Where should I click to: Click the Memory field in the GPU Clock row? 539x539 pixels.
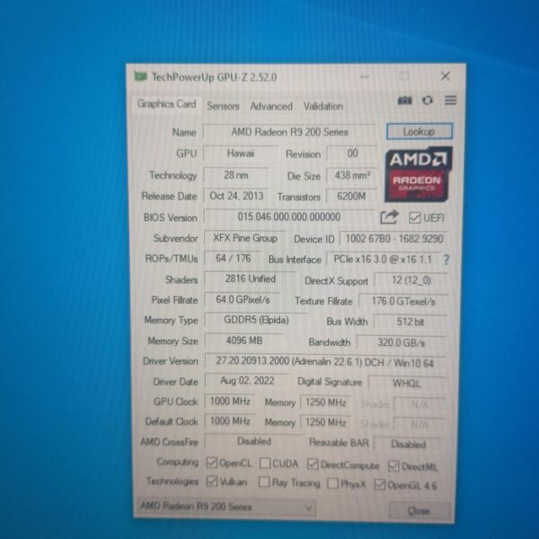click(x=325, y=402)
